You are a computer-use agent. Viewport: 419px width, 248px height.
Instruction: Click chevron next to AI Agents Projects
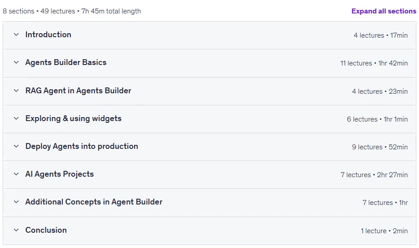[x=16, y=174]
